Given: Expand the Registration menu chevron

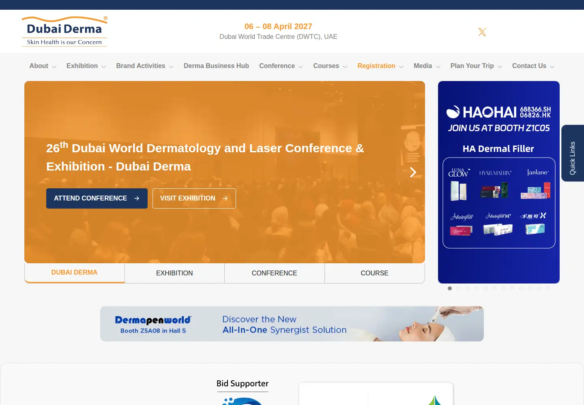Looking at the screenshot, I should pyautogui.click(x=401, y=67).
